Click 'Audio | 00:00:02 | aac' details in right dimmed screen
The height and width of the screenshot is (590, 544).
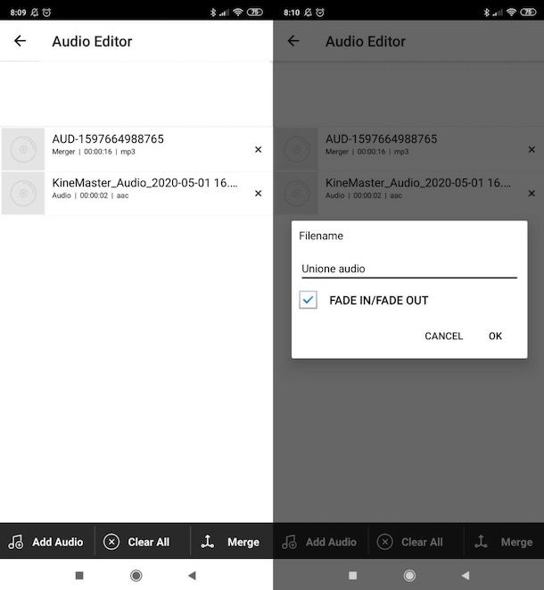point(364,195)
